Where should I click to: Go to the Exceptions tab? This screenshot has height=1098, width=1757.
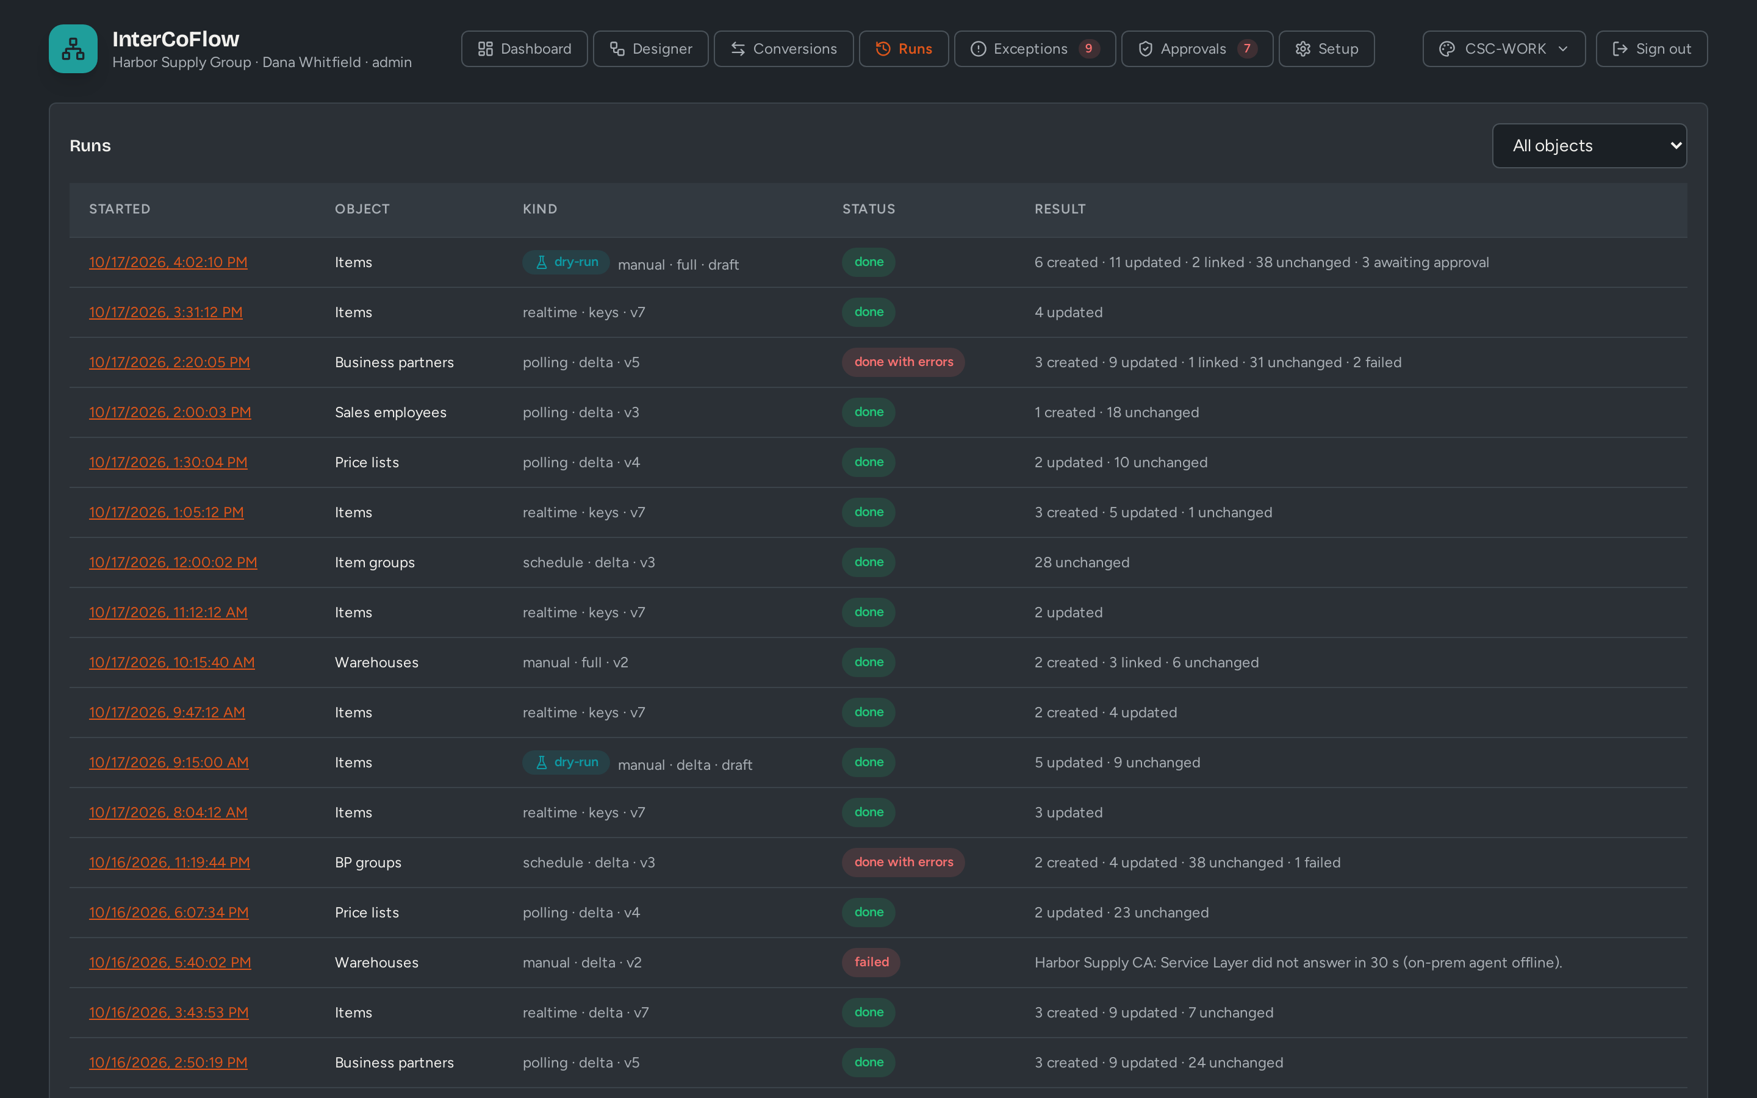click(x=1035, y=49)
